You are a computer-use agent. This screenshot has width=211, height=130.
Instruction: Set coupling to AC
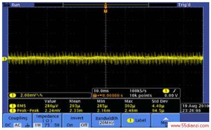[18, 125]
